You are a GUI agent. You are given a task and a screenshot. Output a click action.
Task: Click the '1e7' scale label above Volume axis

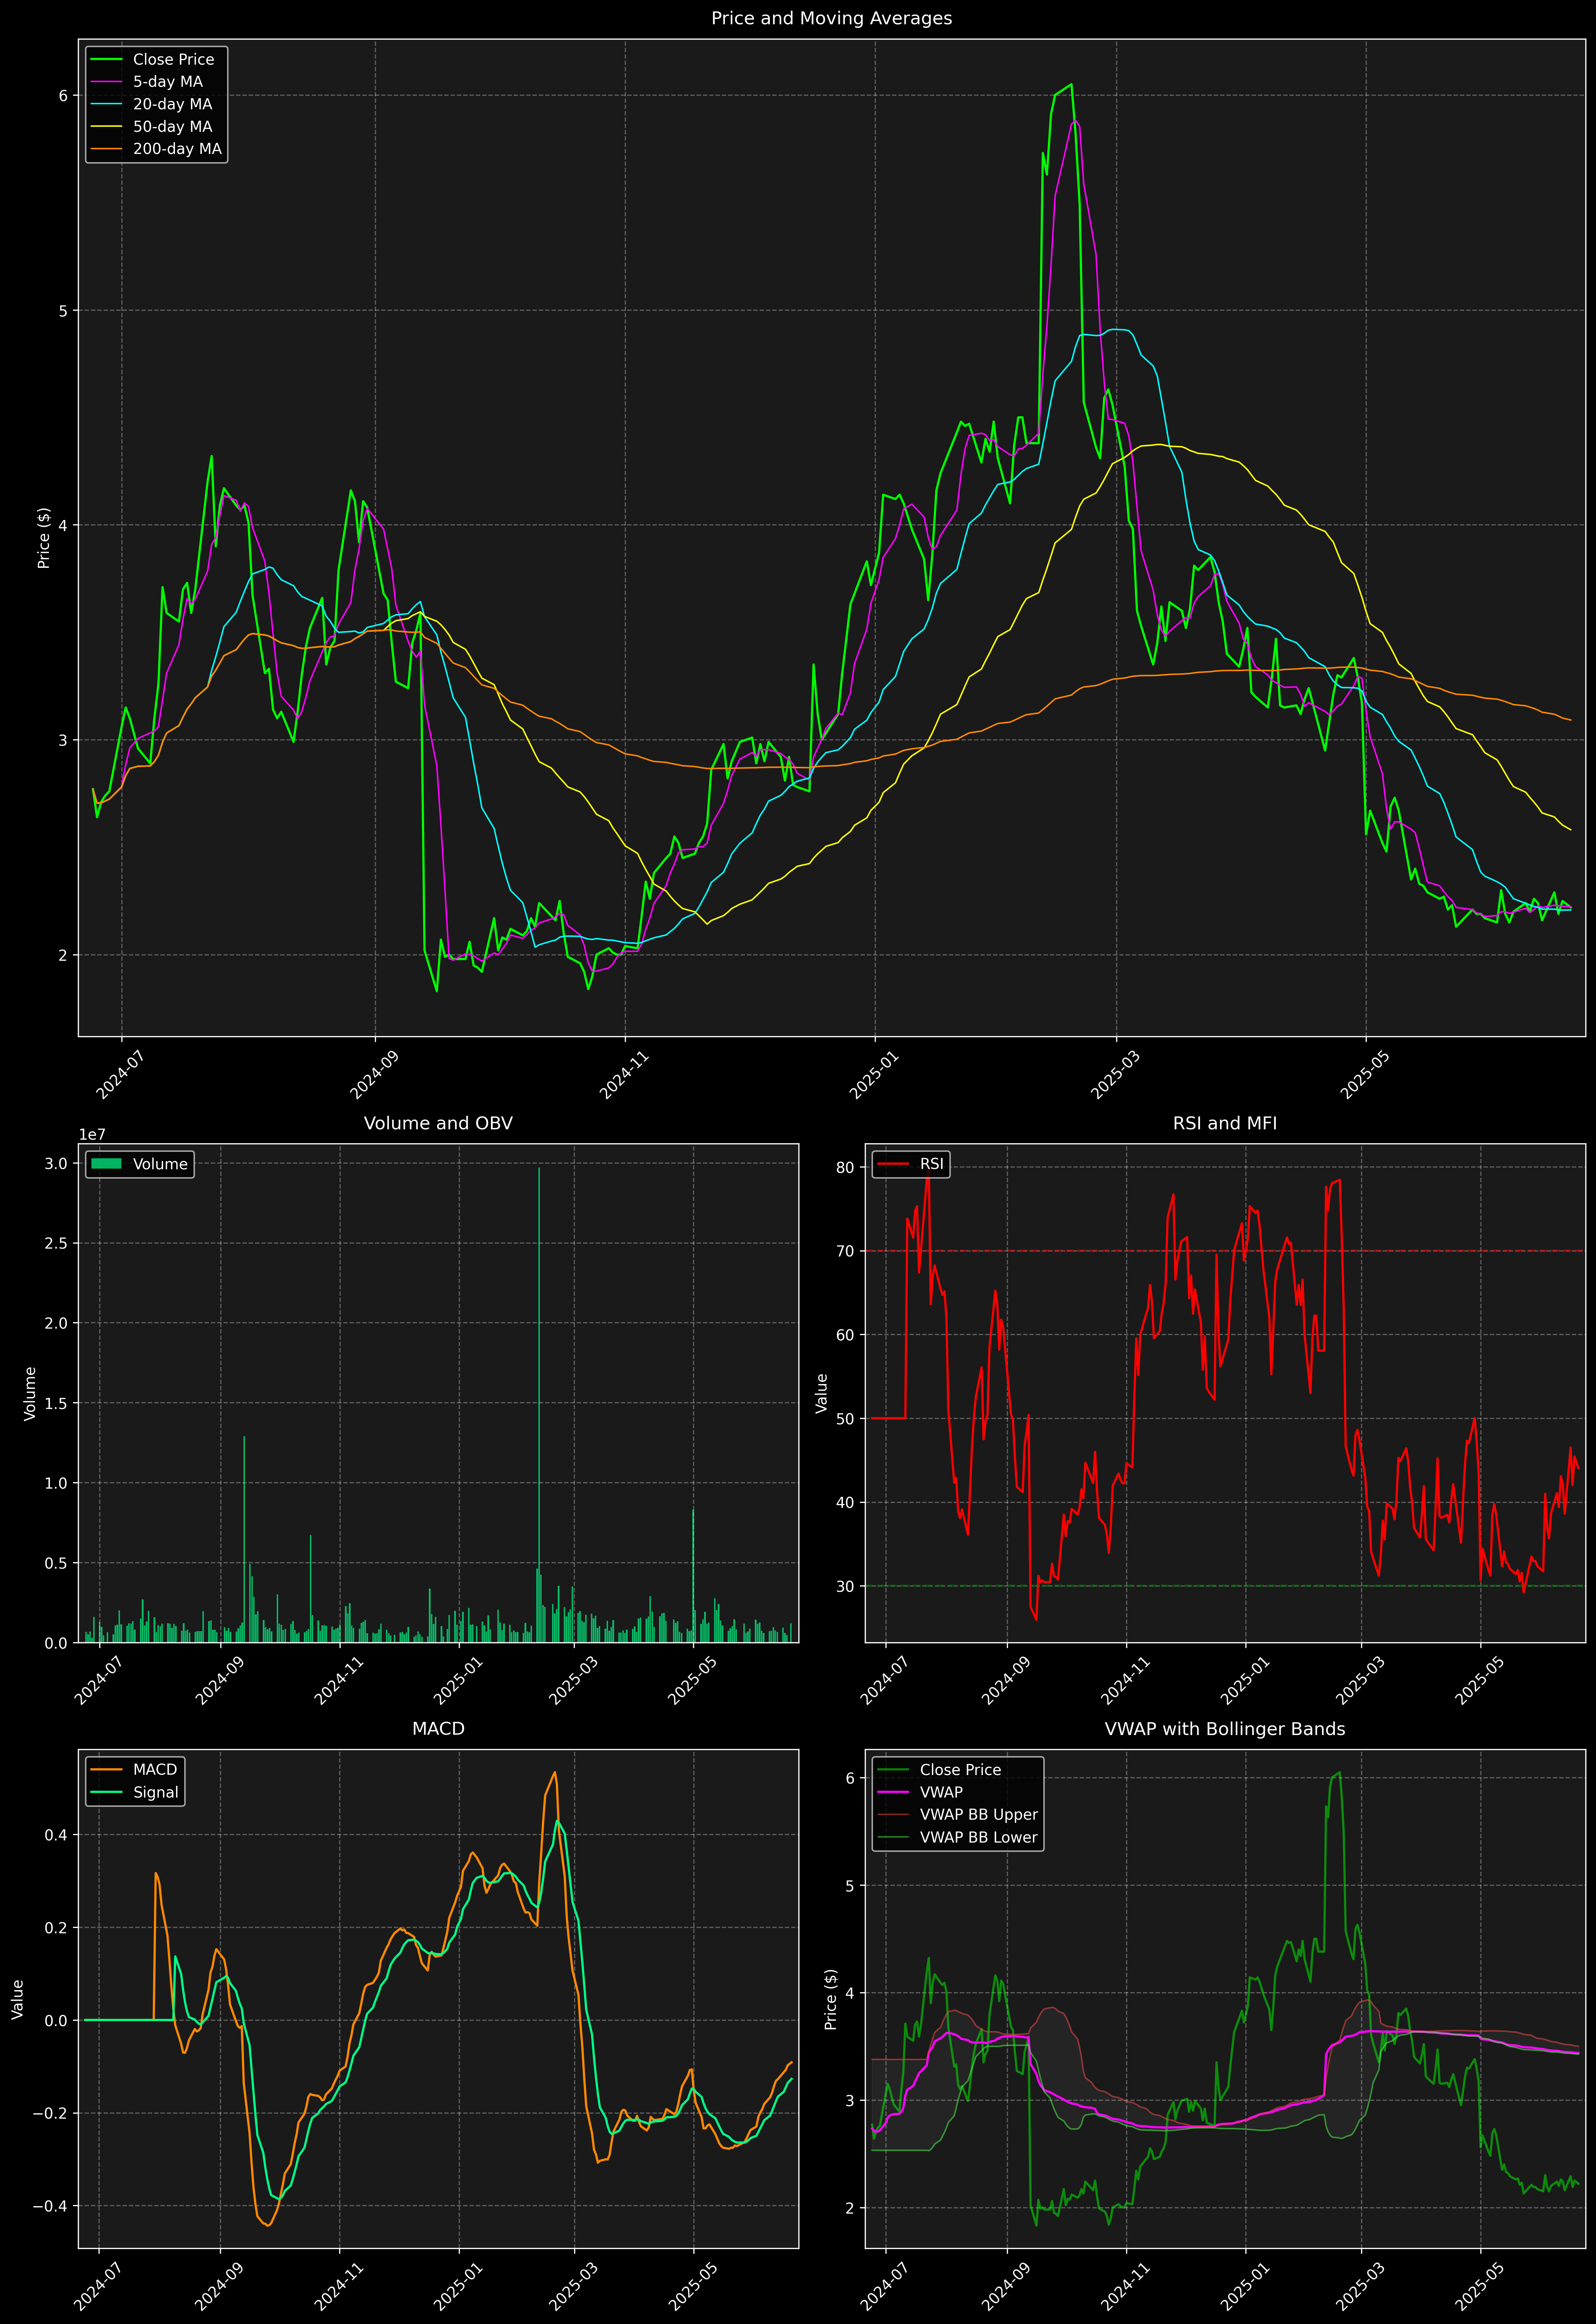pos(92,1135)
